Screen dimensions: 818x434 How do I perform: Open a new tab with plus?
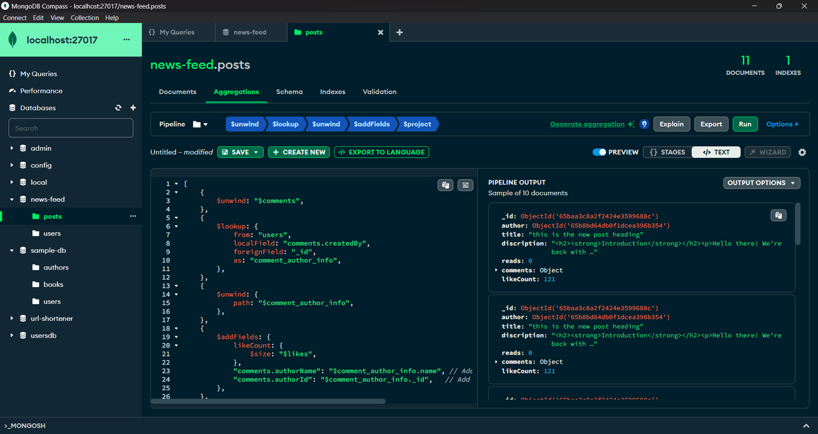tap(399, 32)
